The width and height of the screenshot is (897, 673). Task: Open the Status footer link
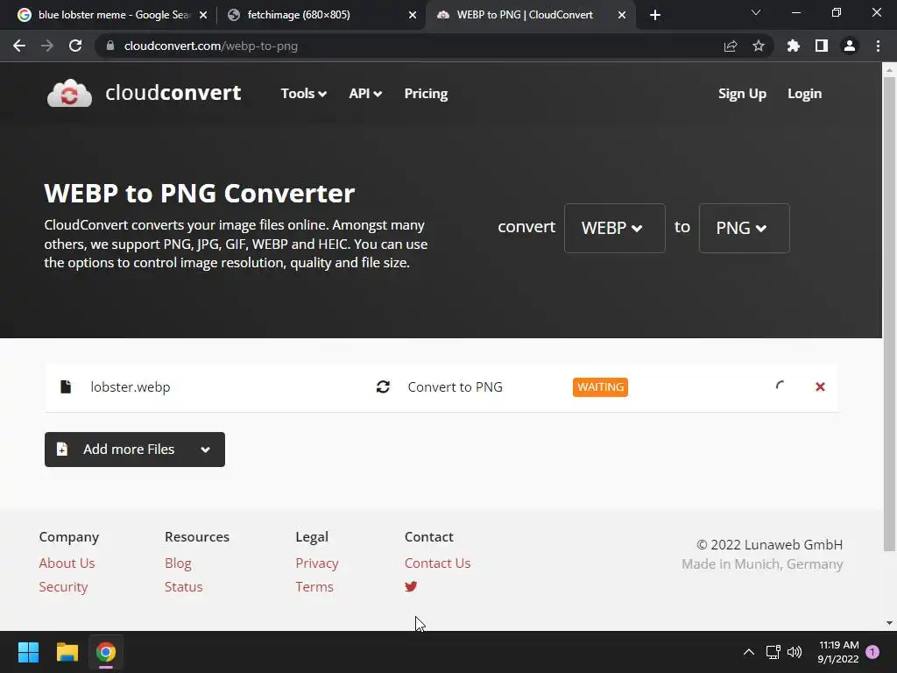184,586
